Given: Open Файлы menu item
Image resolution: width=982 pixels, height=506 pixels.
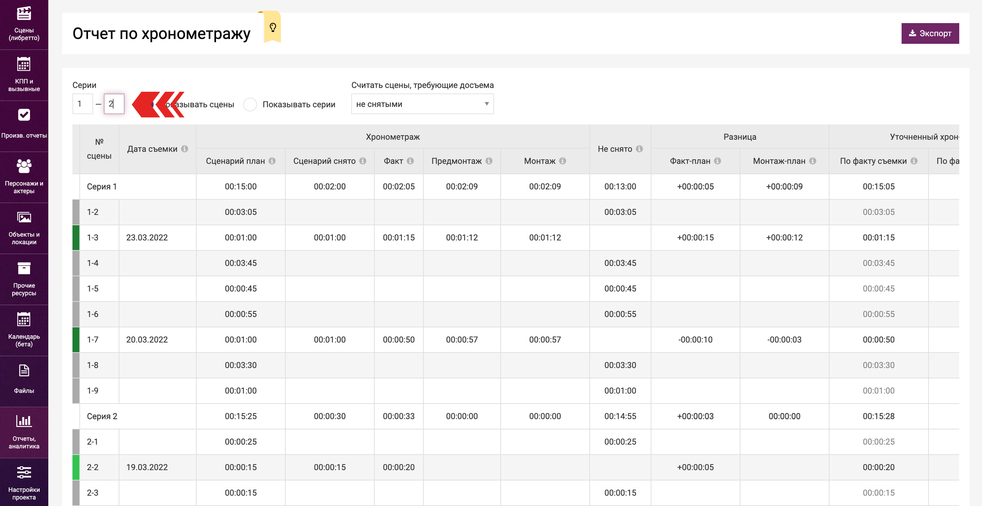Looking at the screenshot, I should point(23,379).
